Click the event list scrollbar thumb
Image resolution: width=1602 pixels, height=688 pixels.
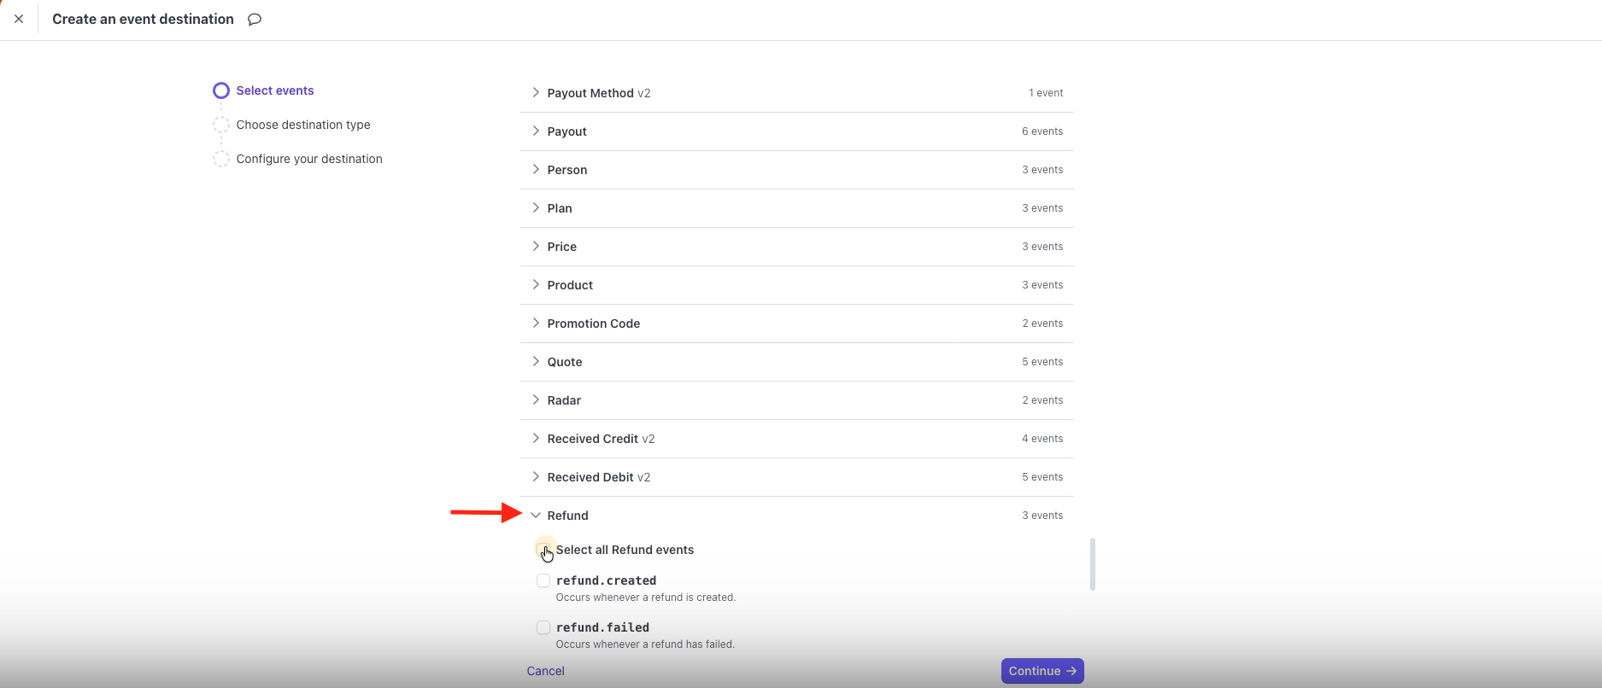1093,563
